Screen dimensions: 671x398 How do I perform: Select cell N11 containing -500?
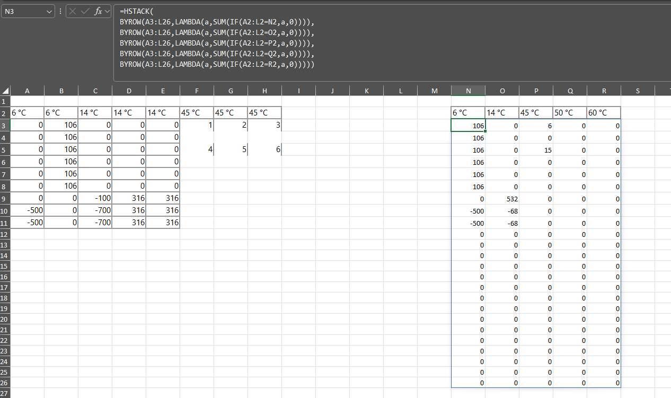coord(468,223)
